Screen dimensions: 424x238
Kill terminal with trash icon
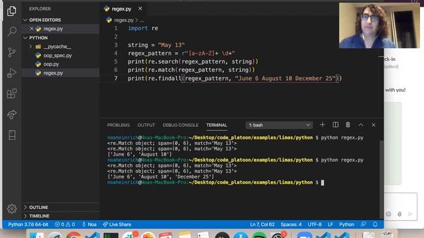point(348,125)
